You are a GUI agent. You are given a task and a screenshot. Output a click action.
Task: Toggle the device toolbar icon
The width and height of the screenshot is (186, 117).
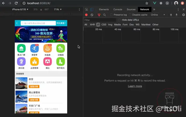point(92,9)
